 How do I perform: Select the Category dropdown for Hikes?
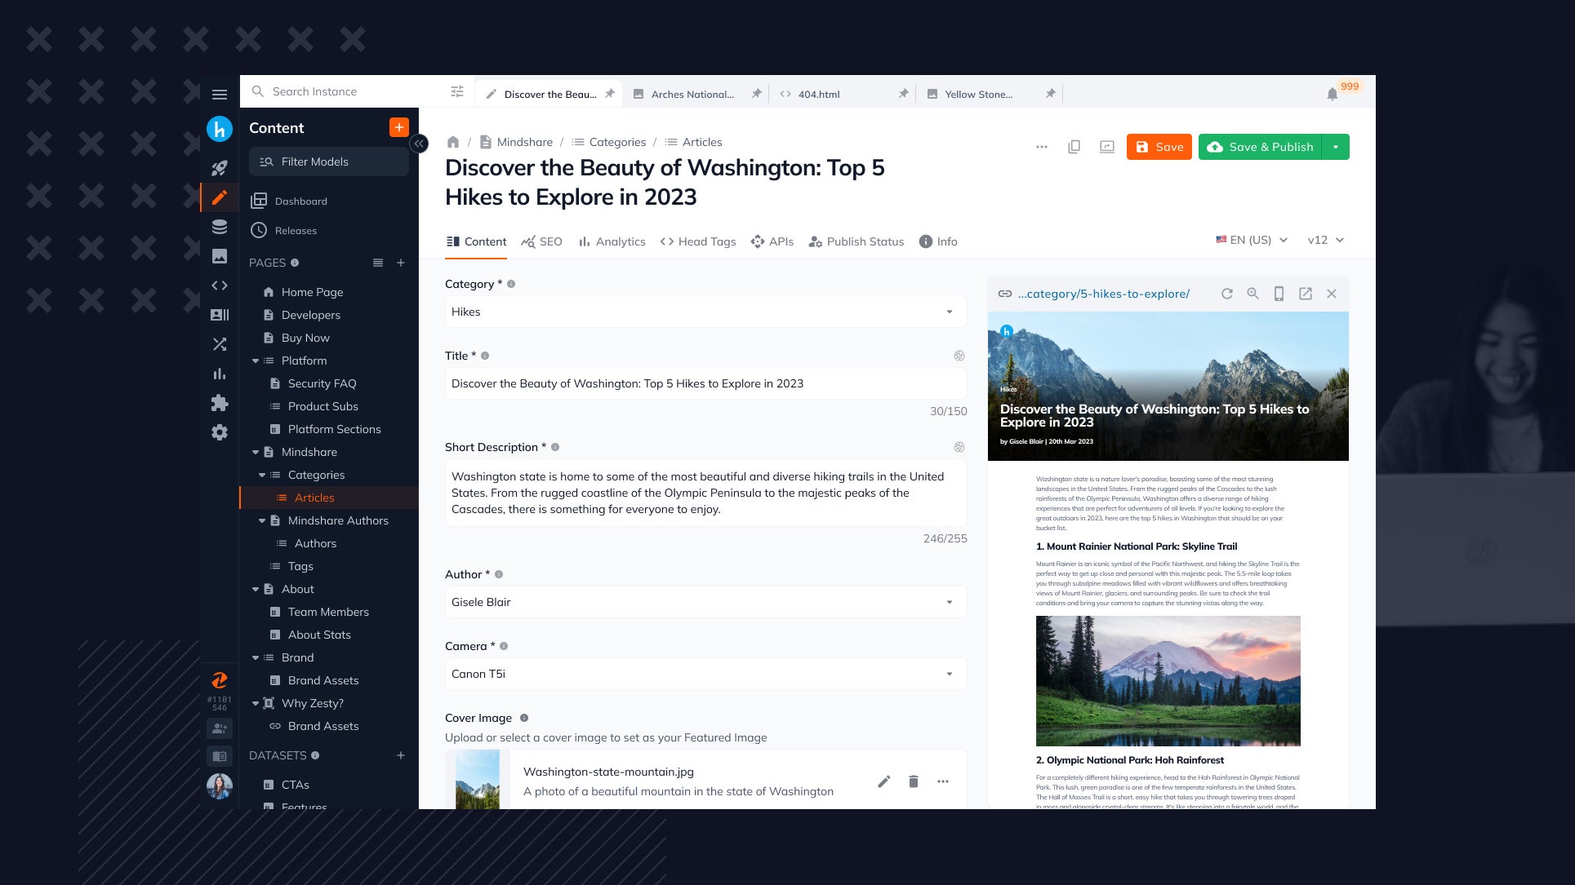pyautogui.click(x=703, y=312)
